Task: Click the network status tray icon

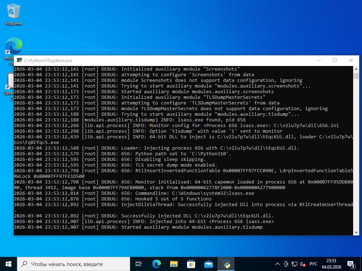Action: click(x=294, y=264)
